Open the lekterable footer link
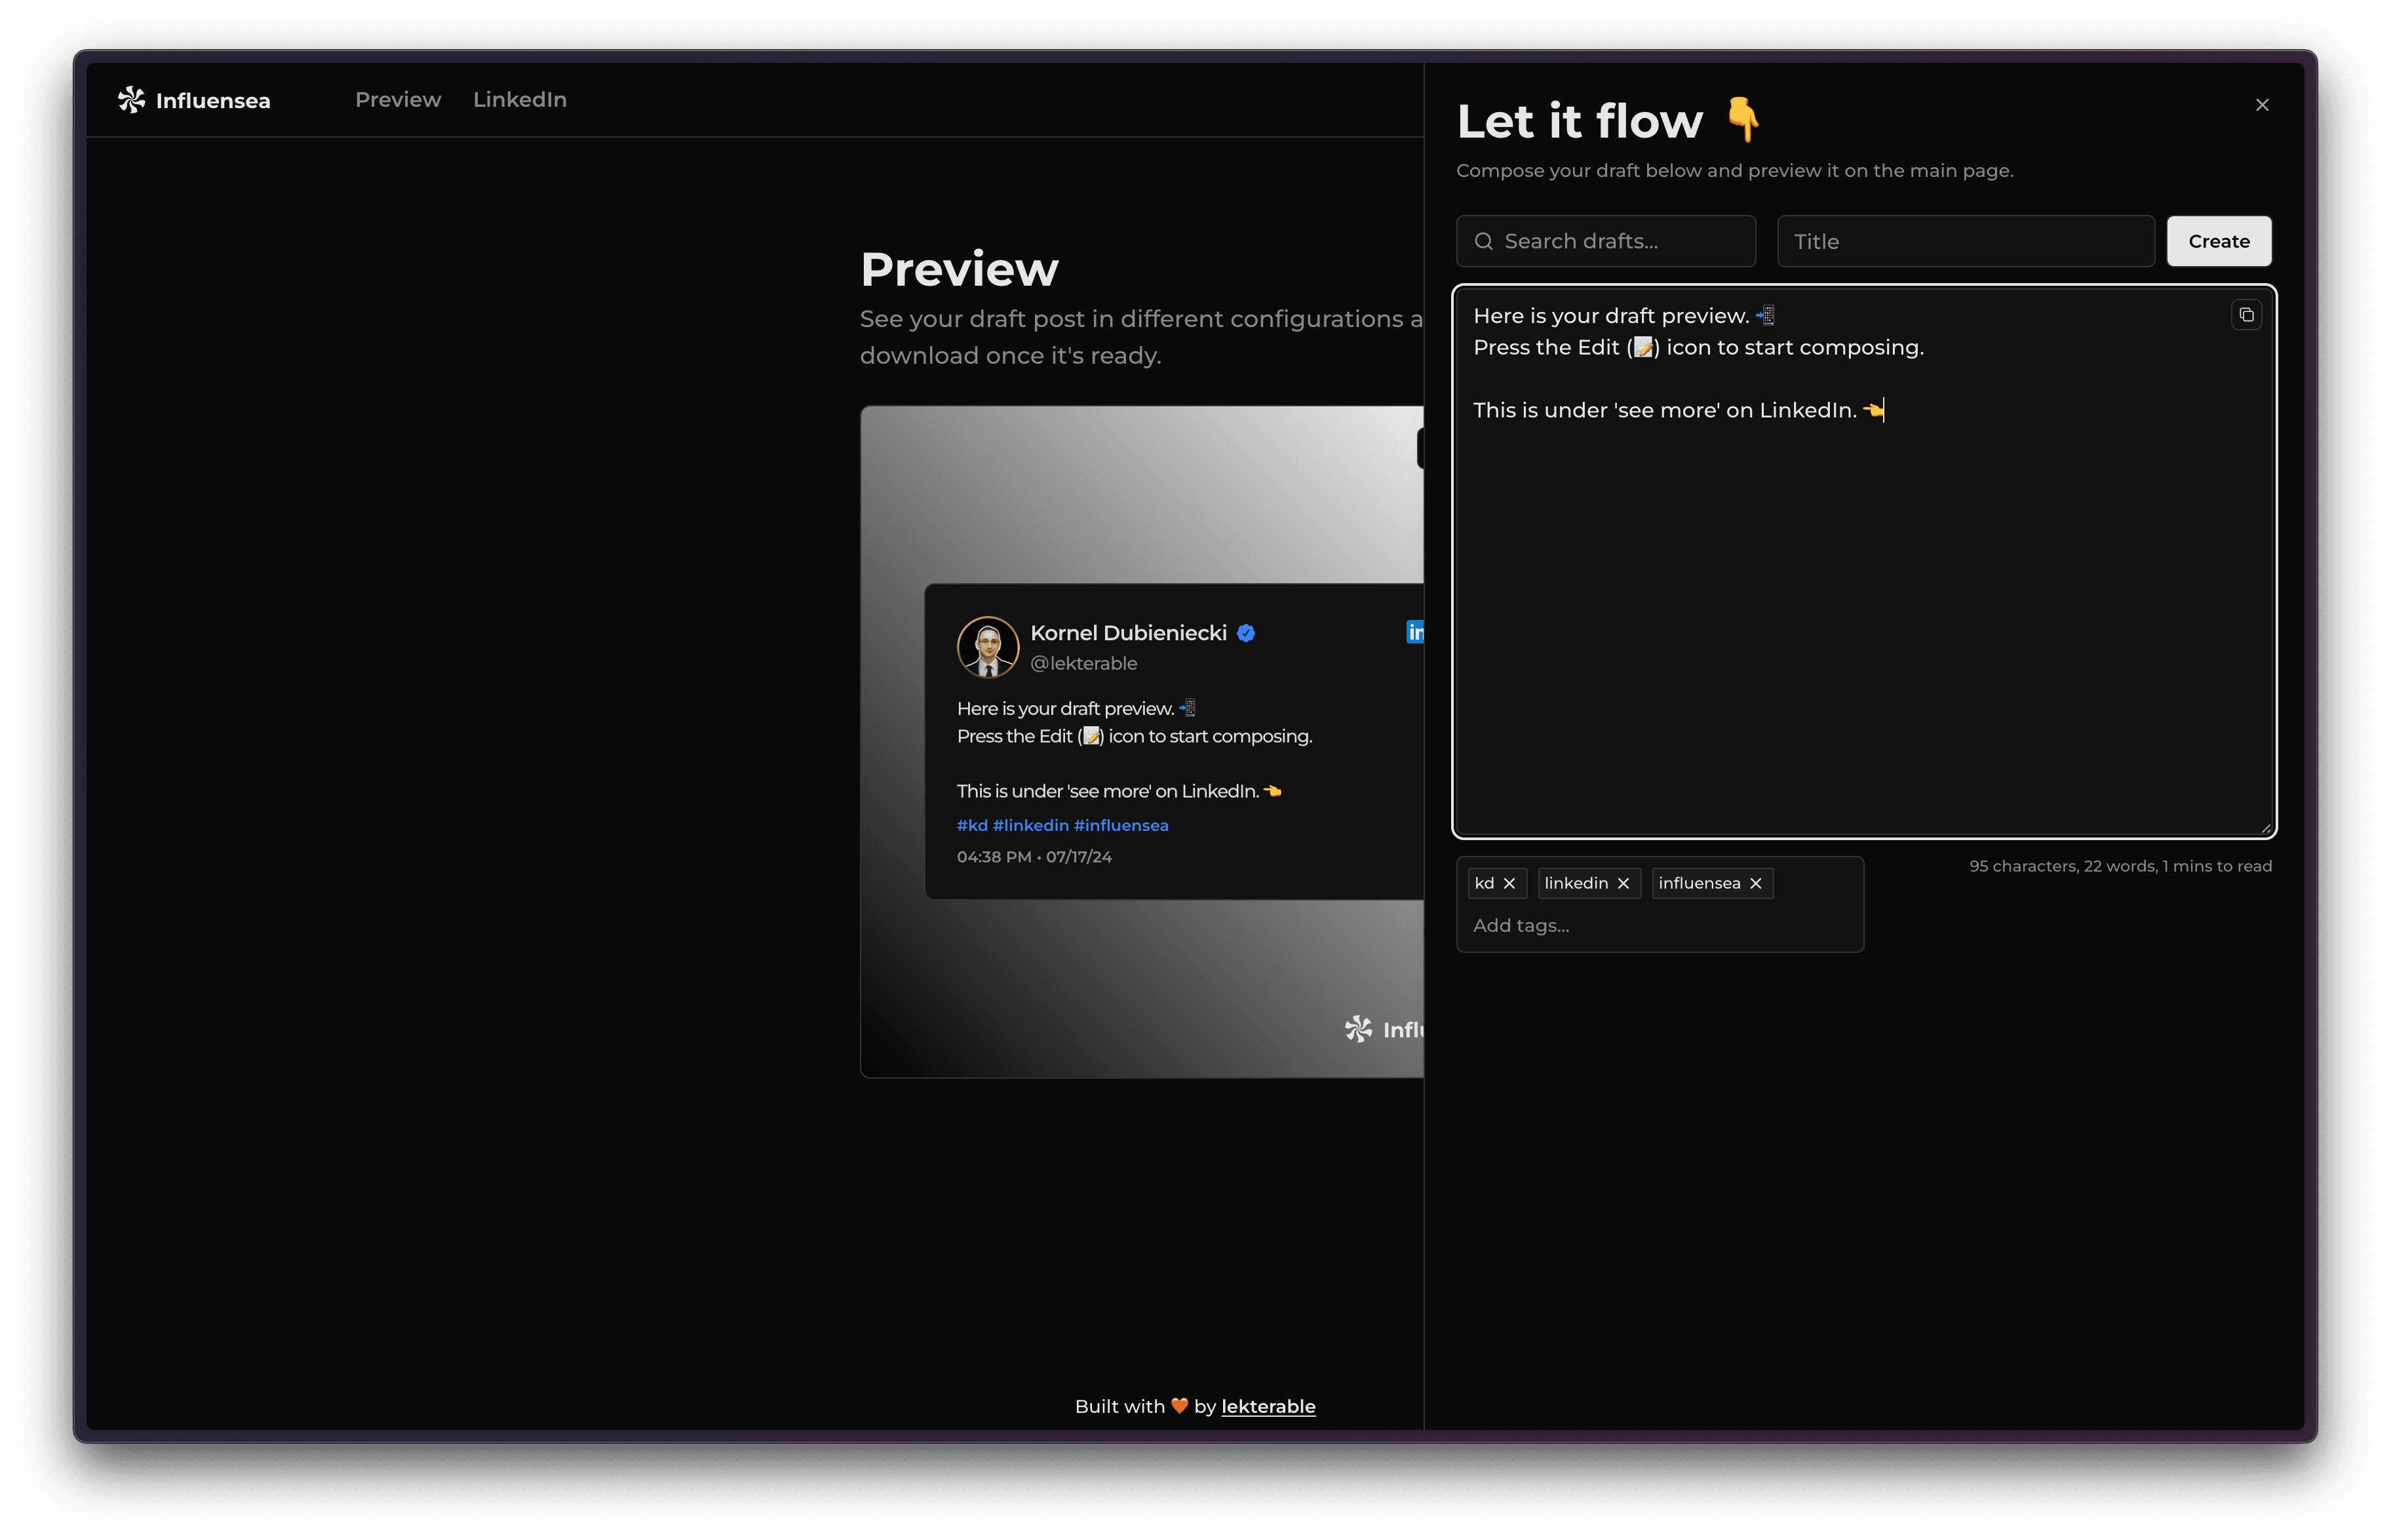The height and width of the screenshot is (1540, 2391). (1268, 1406)
